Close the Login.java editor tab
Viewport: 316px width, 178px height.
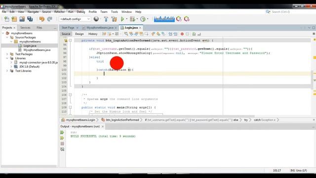click(x=140, y=28)
